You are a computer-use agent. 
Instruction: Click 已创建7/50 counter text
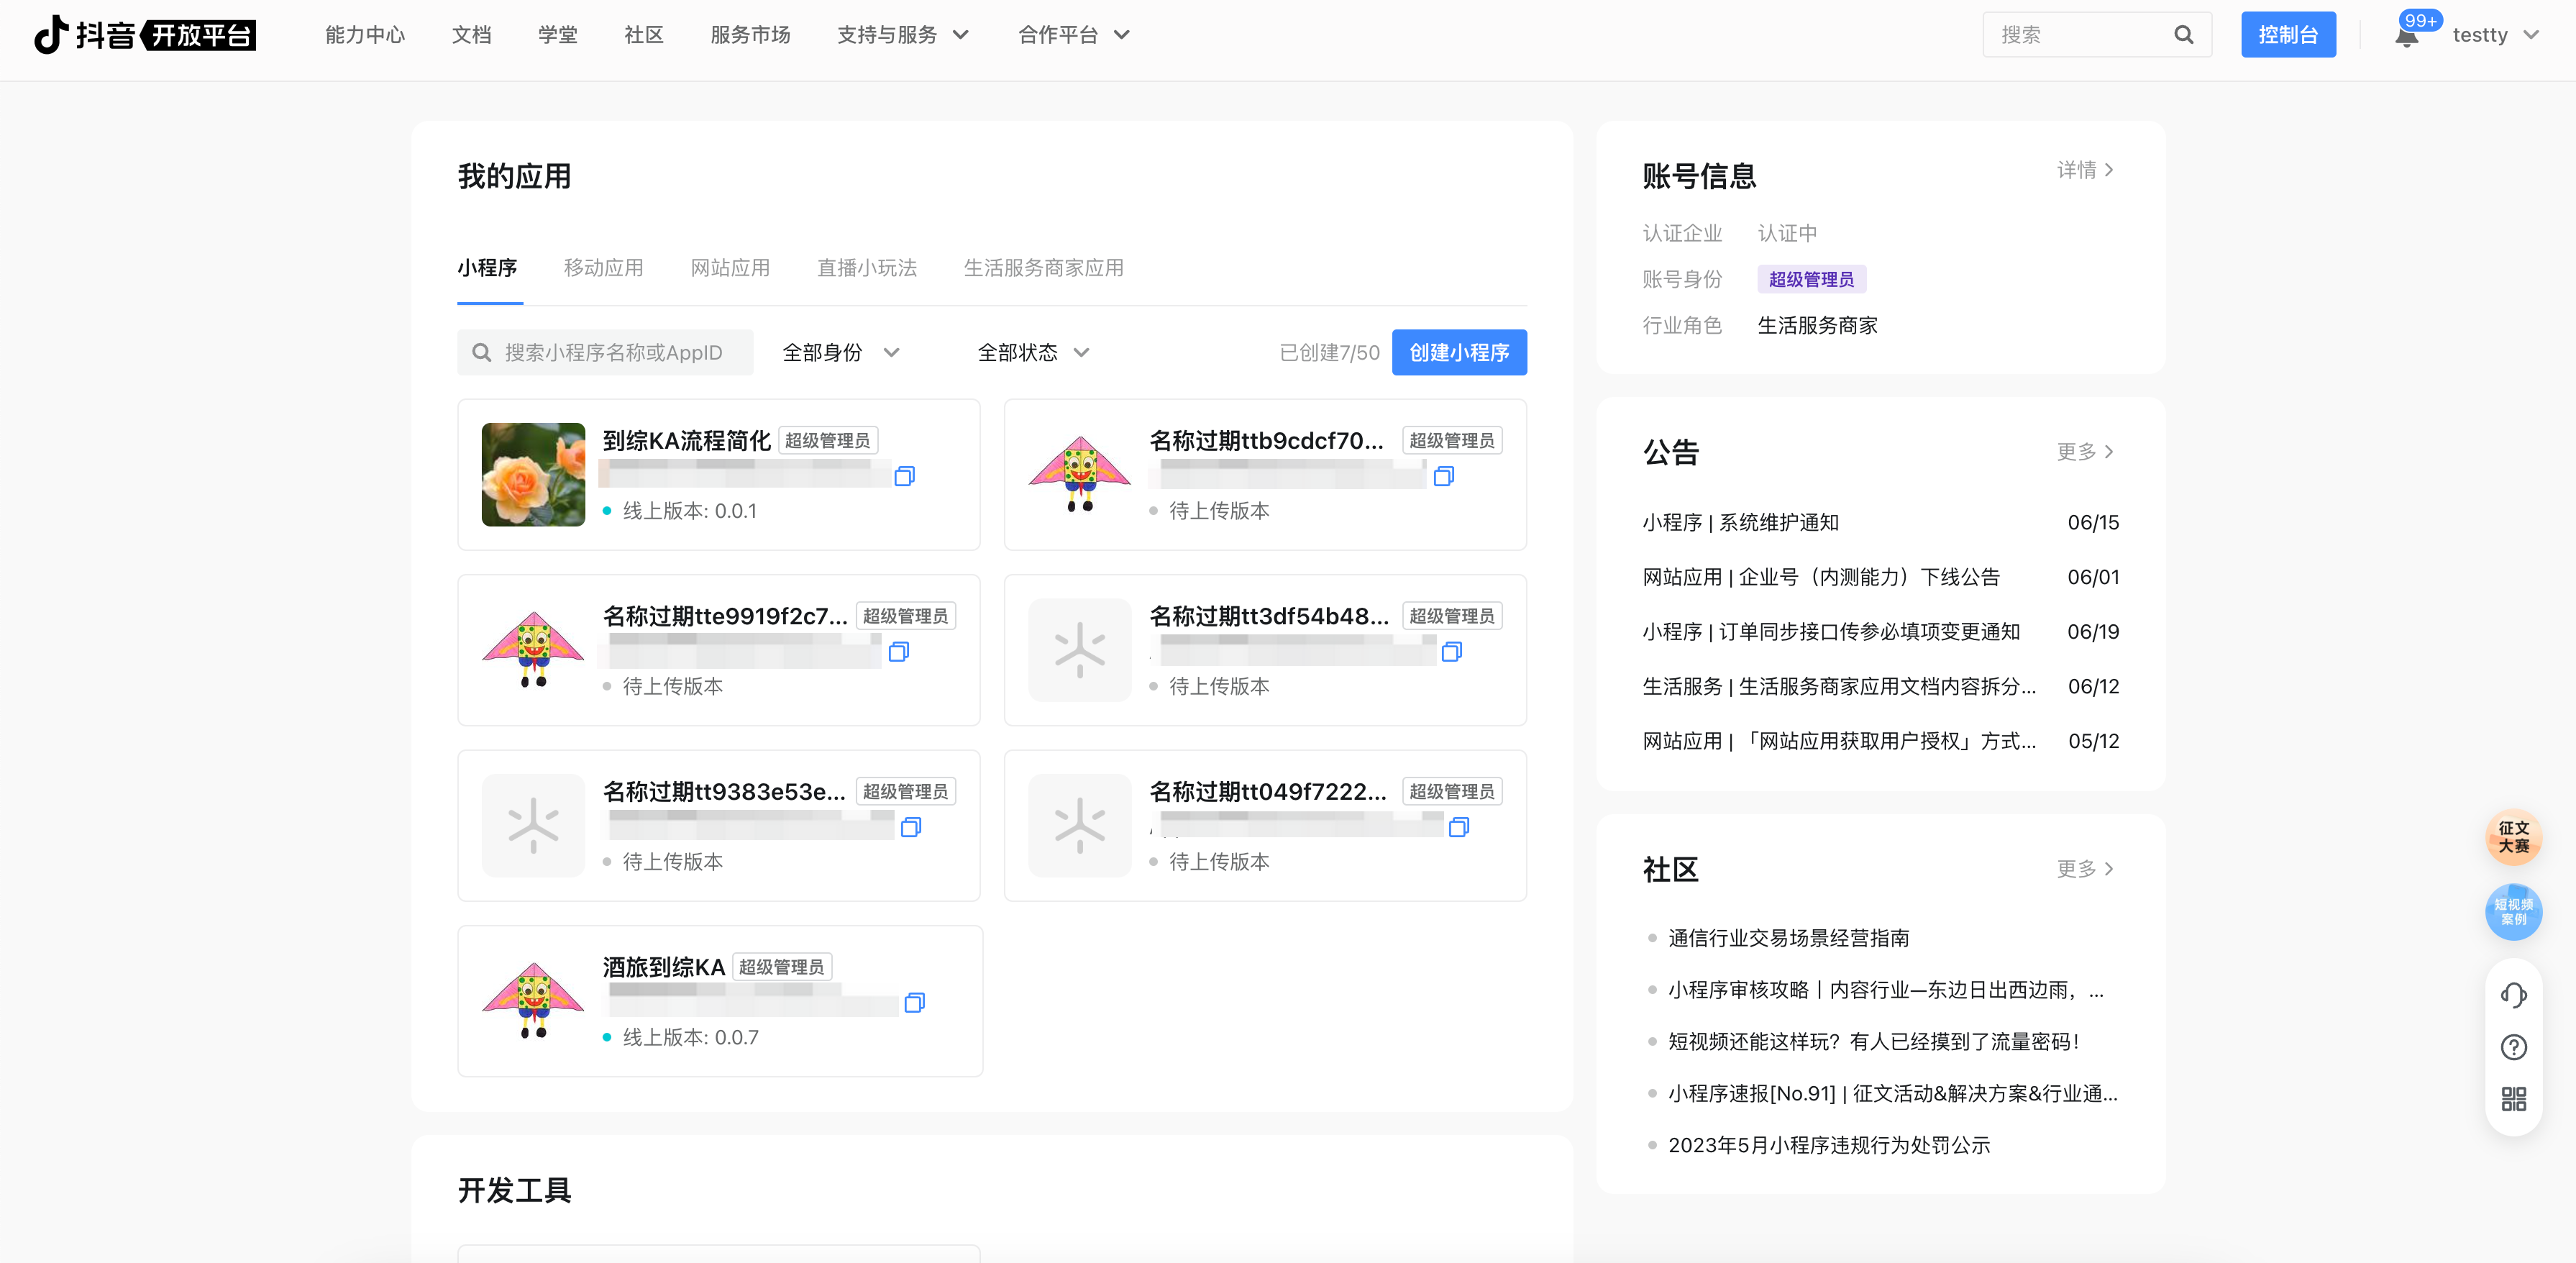[x=1329, y=353]
